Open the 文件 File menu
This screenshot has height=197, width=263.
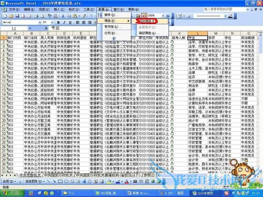pyautogui.click(x=14, y=9)
